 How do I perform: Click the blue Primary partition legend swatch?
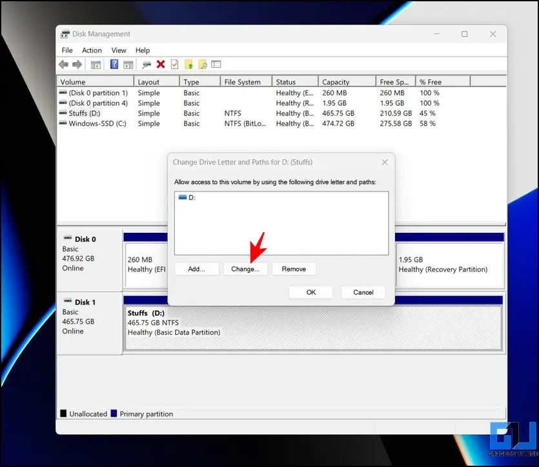[114, 413]
